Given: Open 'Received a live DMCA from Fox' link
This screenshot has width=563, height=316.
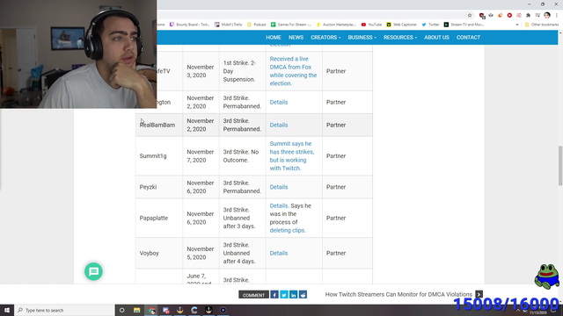Looking at the screenshot, I should coord(293,71).
